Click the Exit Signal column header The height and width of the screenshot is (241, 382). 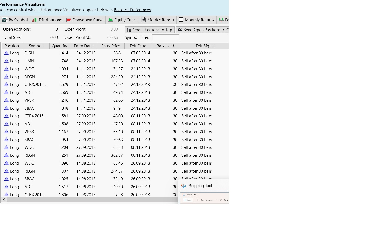click(x=205, y=46)
